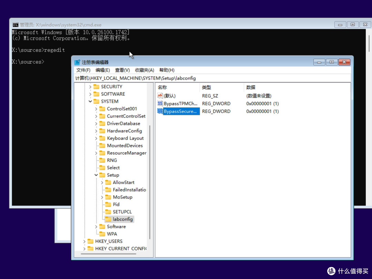The width and height of the screenshot is (372, 279).
Task: Click the BypassSecure... DWORD value icon
Action: [160, 111]
